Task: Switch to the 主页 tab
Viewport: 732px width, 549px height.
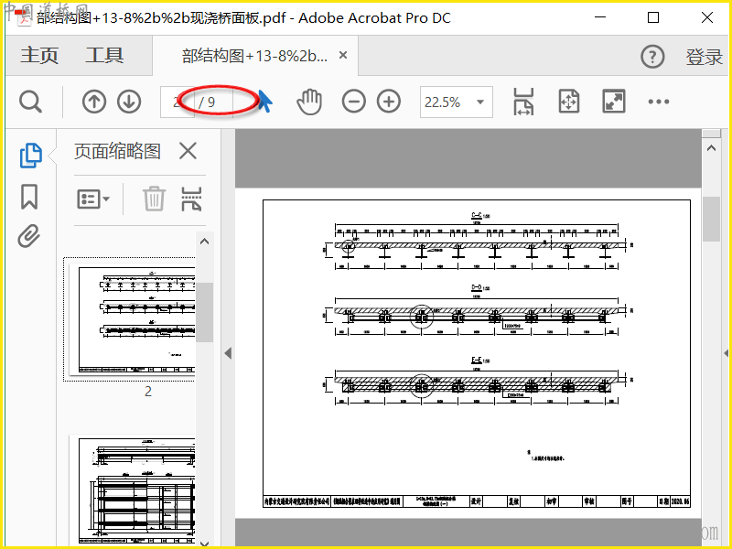Action: [39, 56]
